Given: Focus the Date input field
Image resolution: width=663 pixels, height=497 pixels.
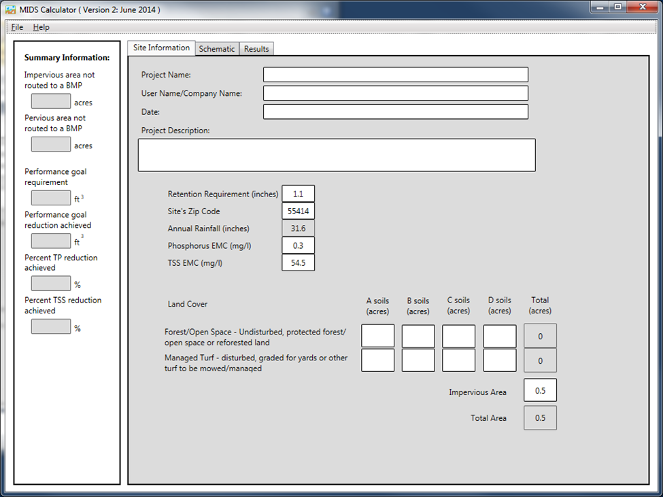Looking at the screenshot, I should click(395, 112).
